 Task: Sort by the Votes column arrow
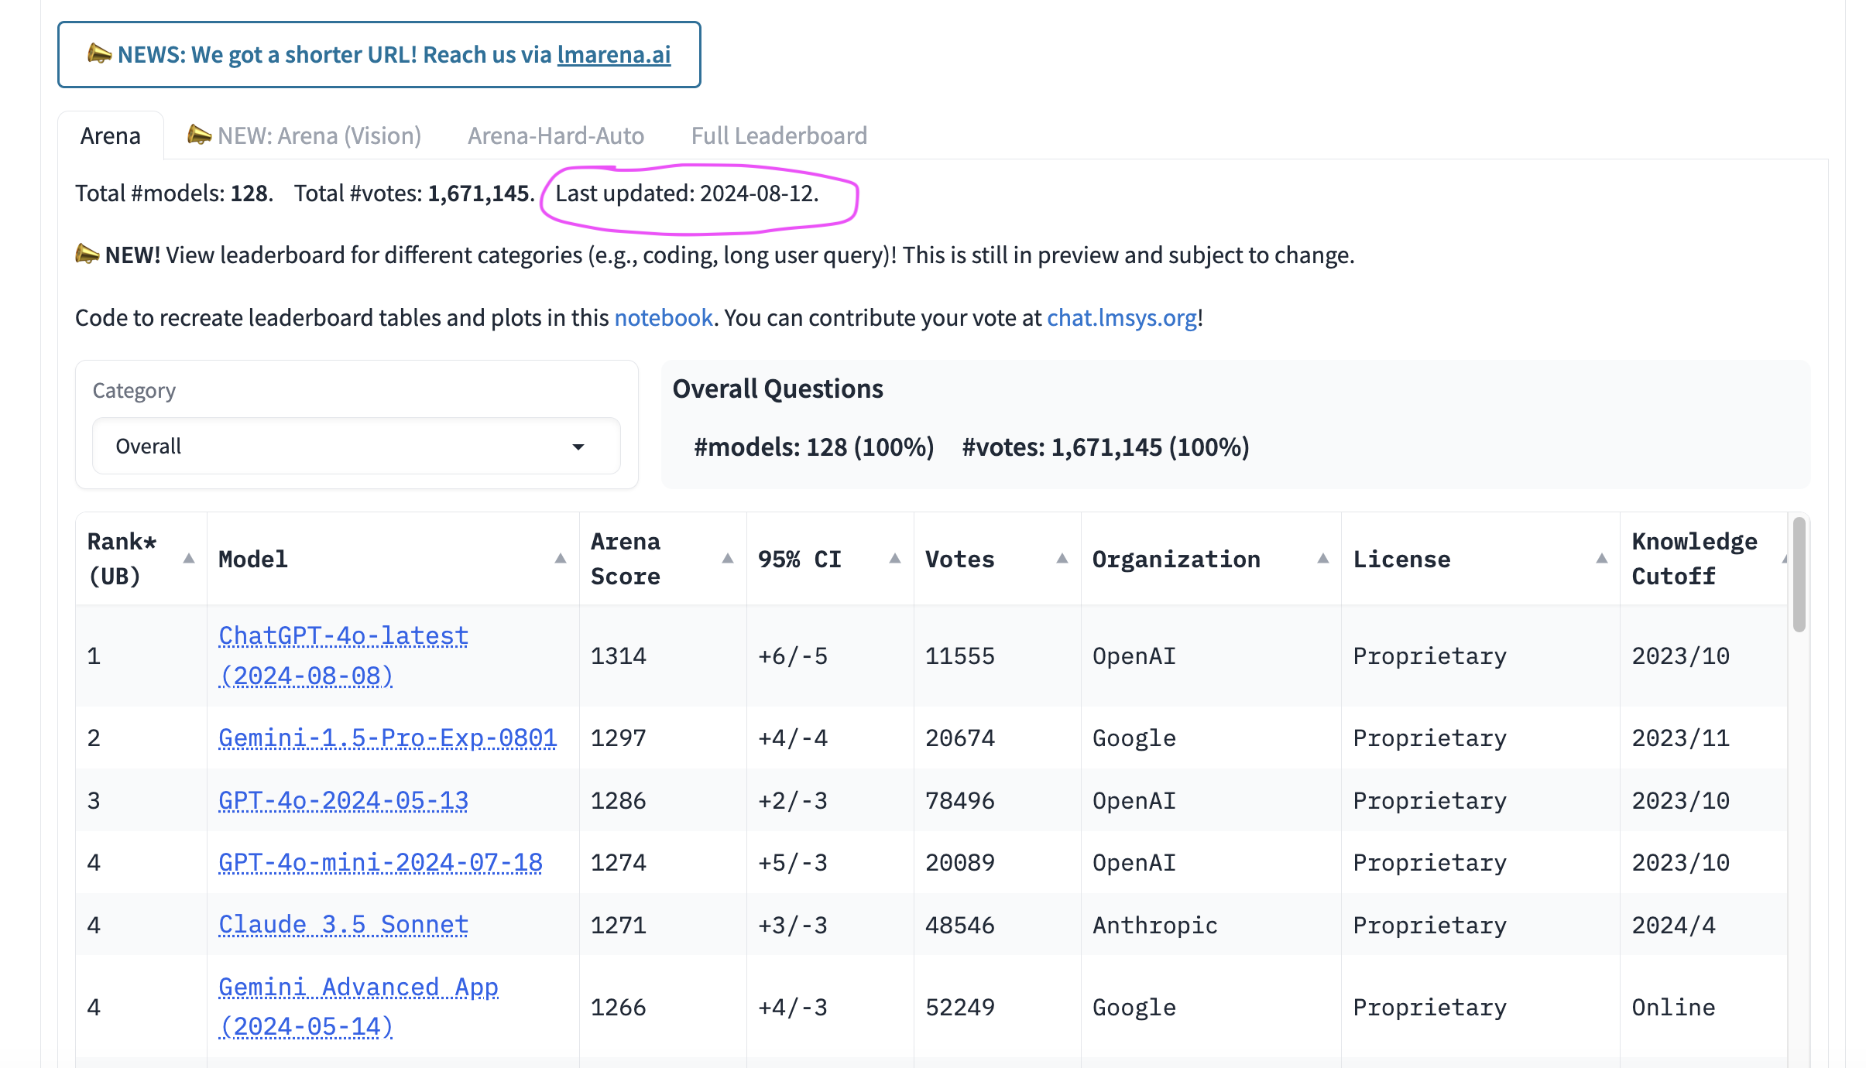[x=1062, y=558]
